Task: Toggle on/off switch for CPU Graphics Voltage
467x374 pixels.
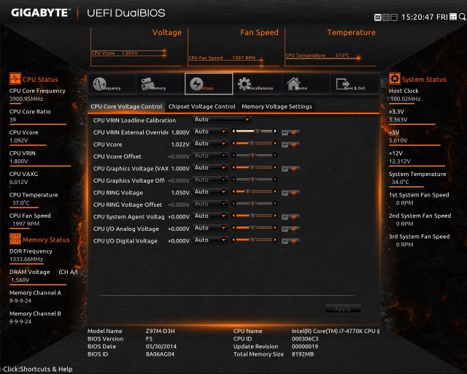Action: click(290, 169)
